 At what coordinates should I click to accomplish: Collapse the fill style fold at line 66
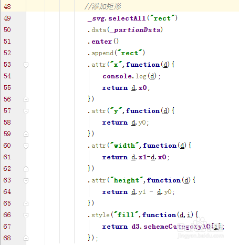click(x=26, y=216)
